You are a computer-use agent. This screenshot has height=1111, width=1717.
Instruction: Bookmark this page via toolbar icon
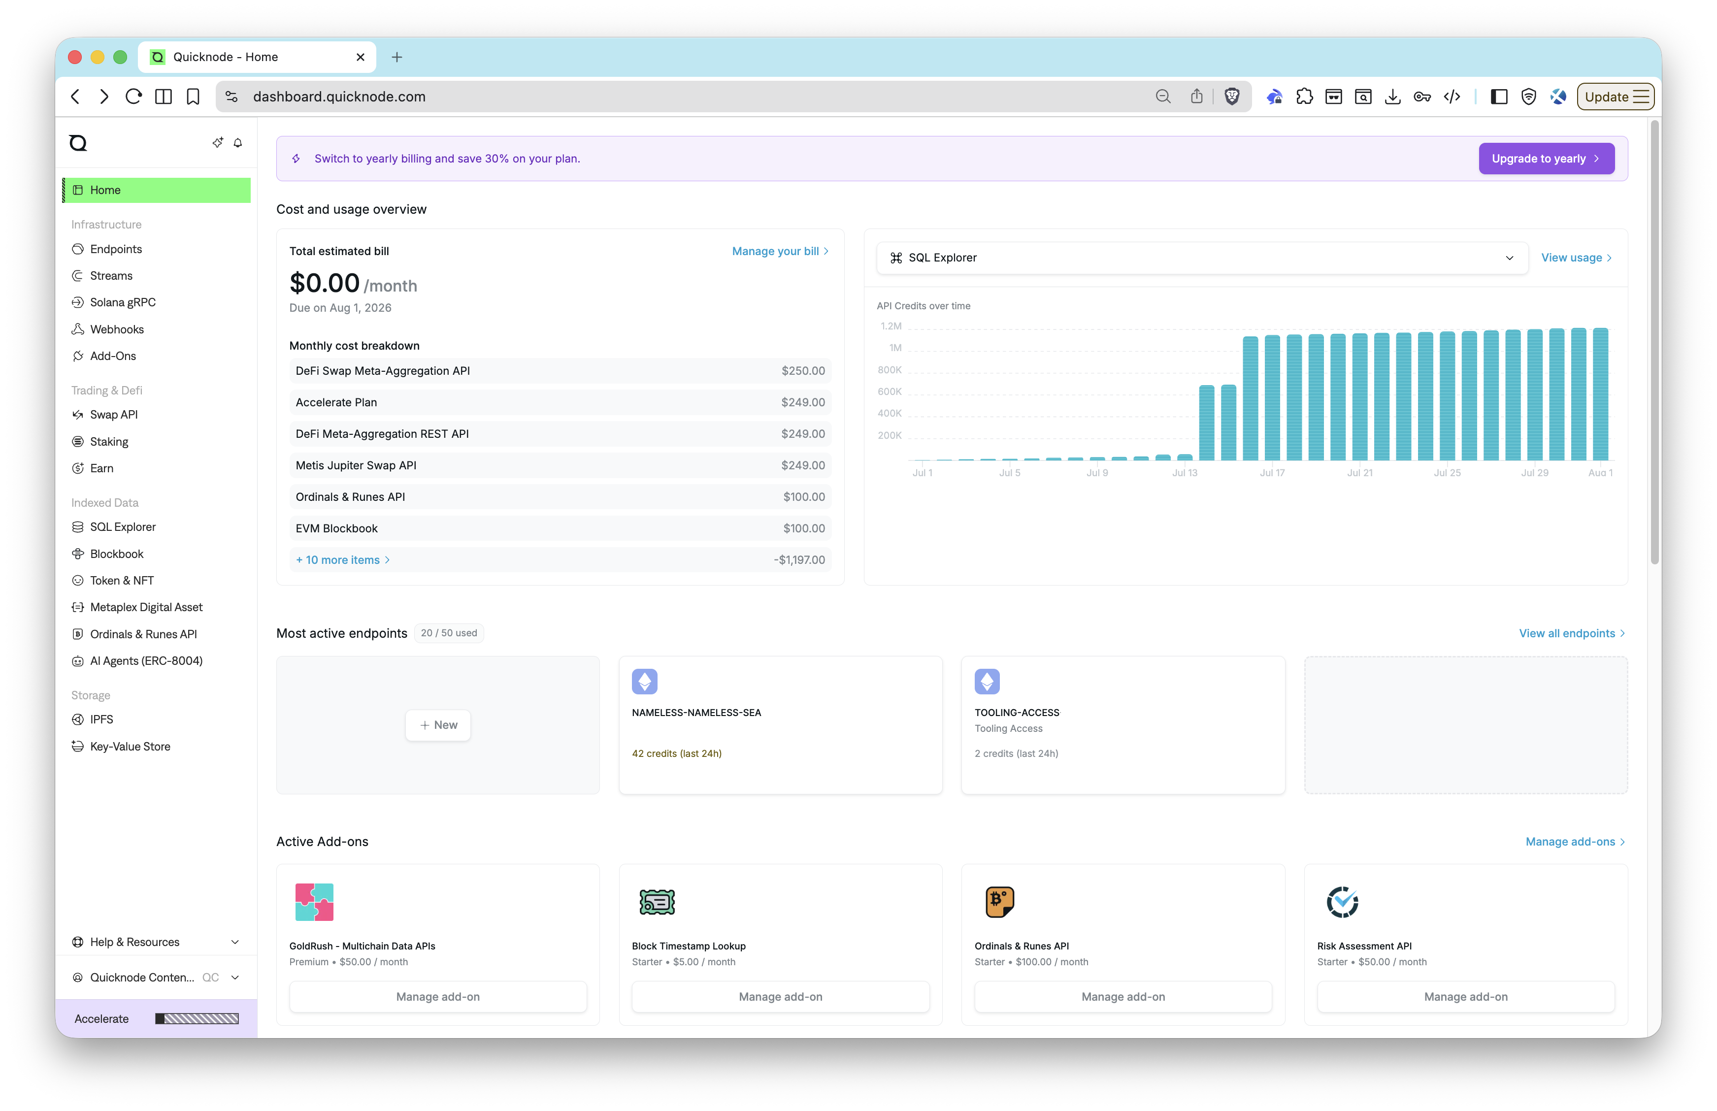pos(193,97)
